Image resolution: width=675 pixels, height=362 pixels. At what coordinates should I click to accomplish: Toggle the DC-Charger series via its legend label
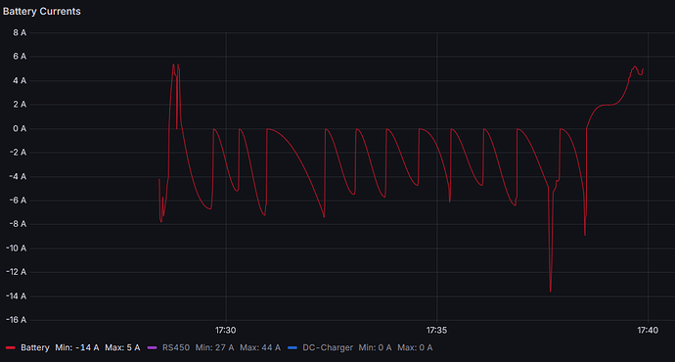pos(328,347)
